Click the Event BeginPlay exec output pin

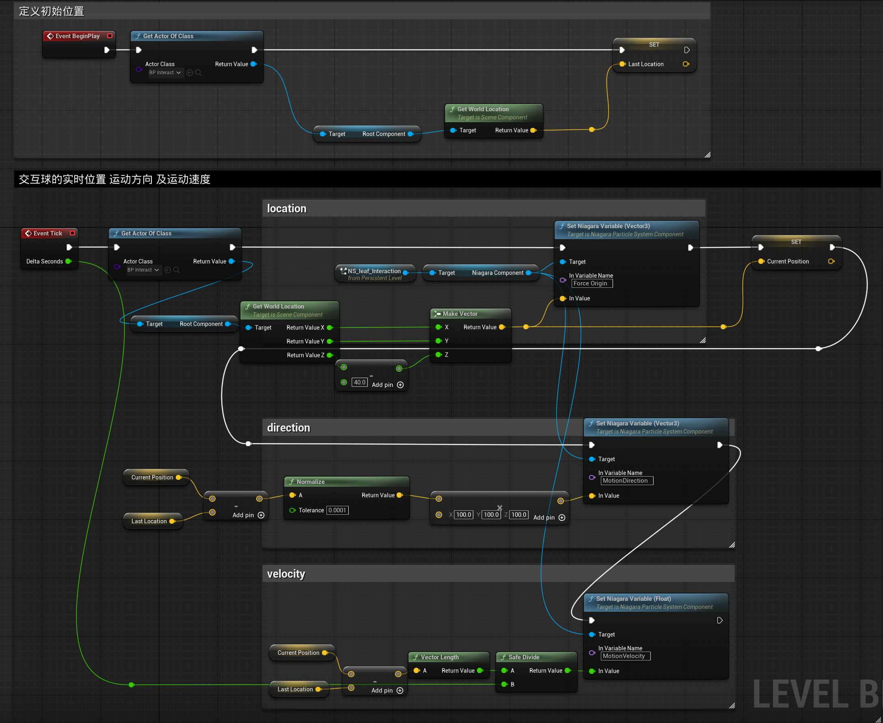(x=107, y=50)
